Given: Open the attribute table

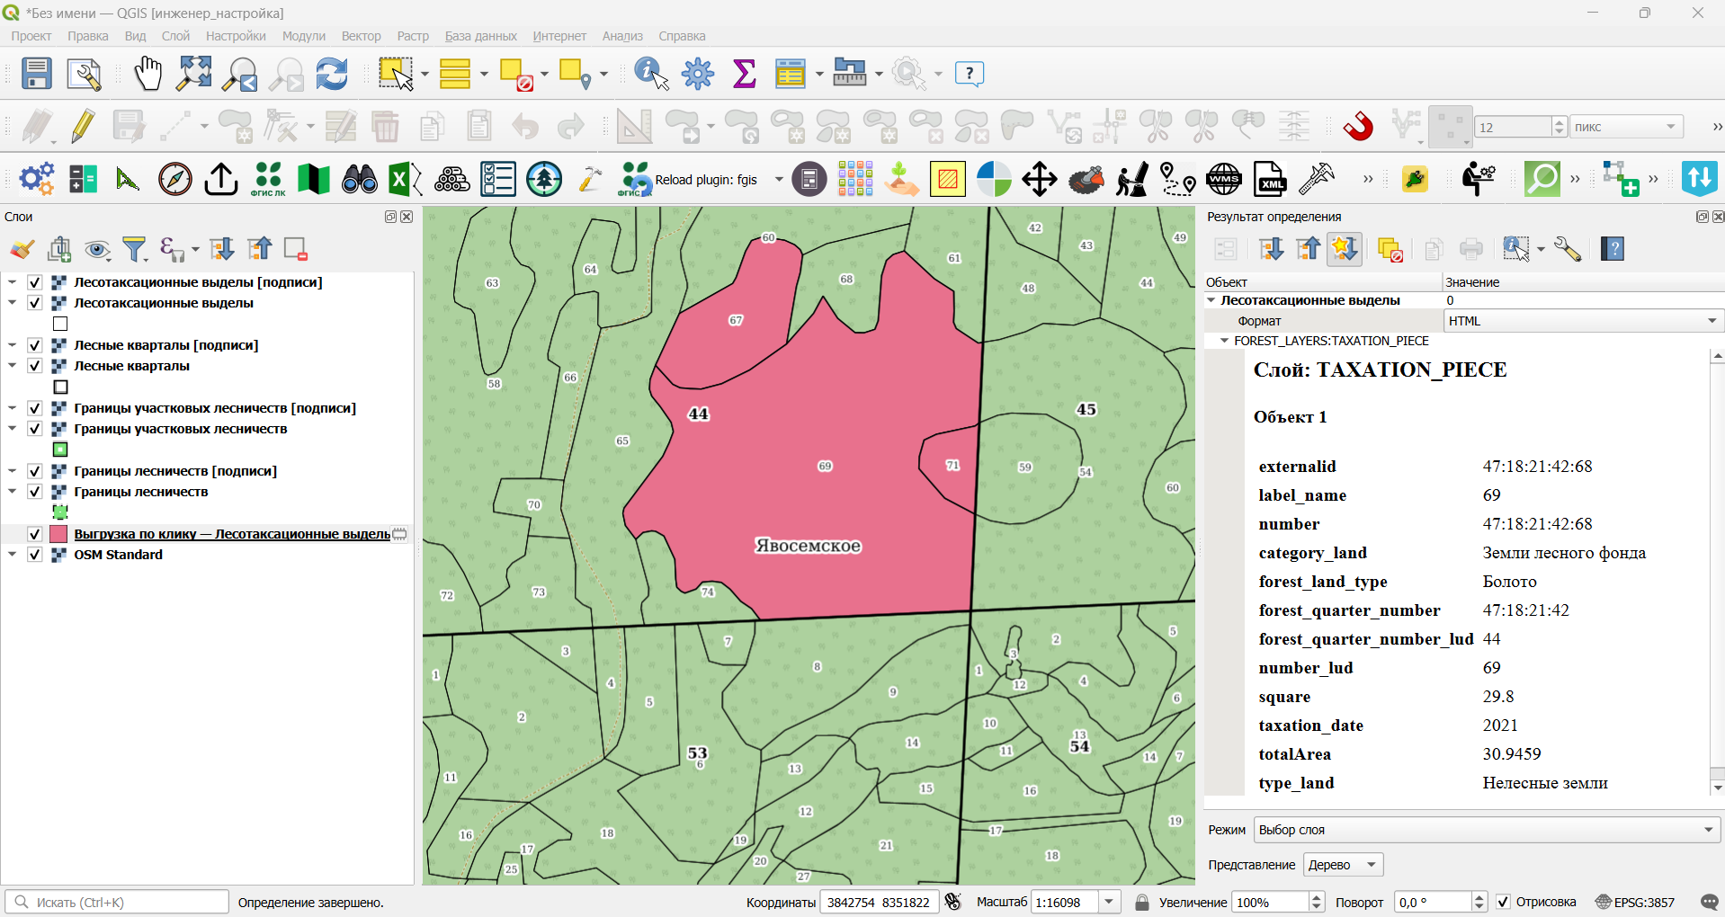Looking at the screenshot, I should [791, 74].
